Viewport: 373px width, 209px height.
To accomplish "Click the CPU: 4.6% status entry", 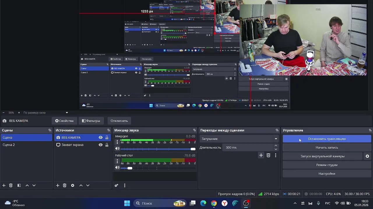I will 333,194.
